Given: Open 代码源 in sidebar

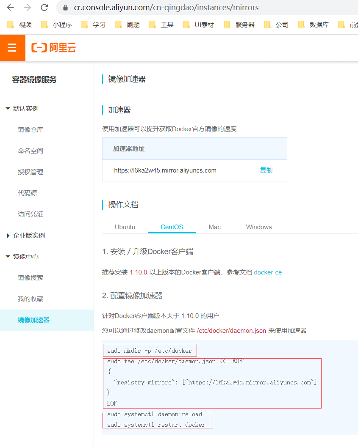Looking at the screenshot, I should [28, 193].
